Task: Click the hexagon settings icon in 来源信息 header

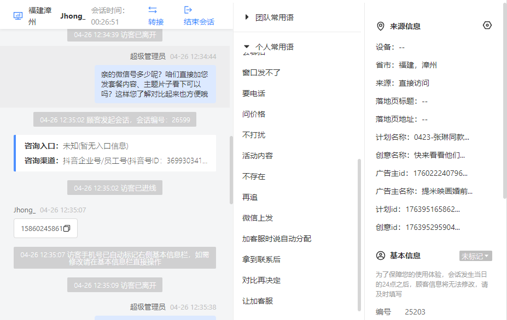Action: (487, 25)
